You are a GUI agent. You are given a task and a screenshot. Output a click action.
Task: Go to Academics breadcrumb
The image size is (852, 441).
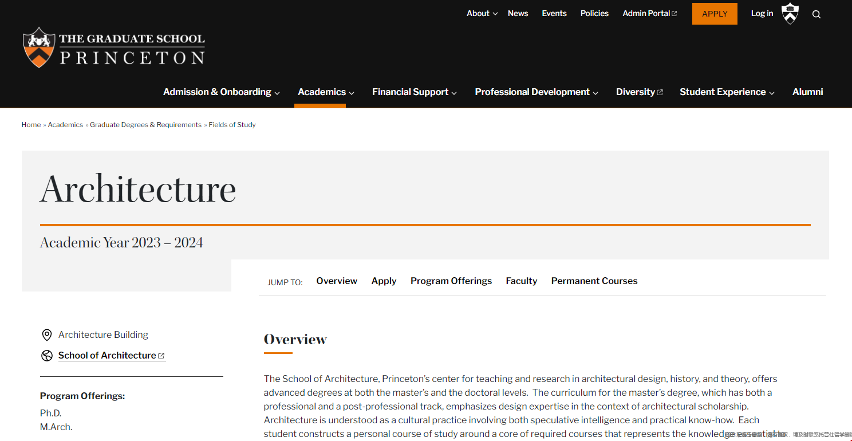(65, 124)
